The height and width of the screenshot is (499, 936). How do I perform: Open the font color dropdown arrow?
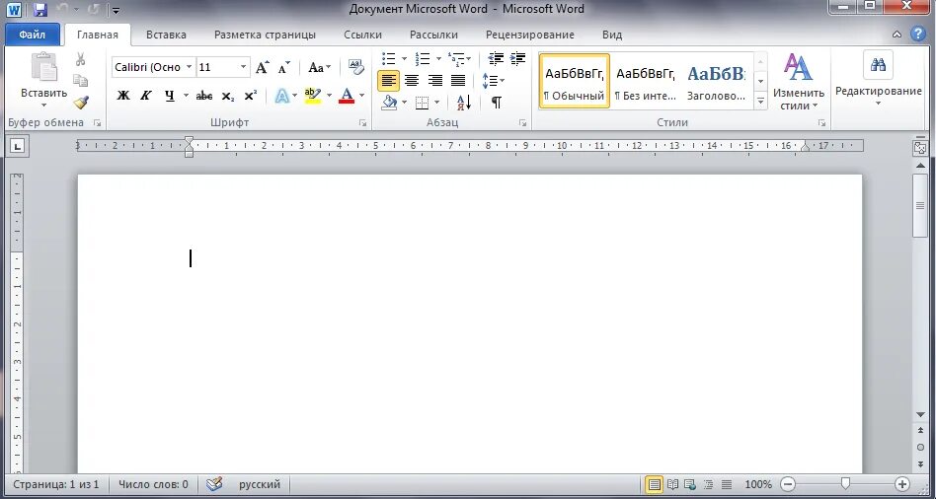click(361, 96)
